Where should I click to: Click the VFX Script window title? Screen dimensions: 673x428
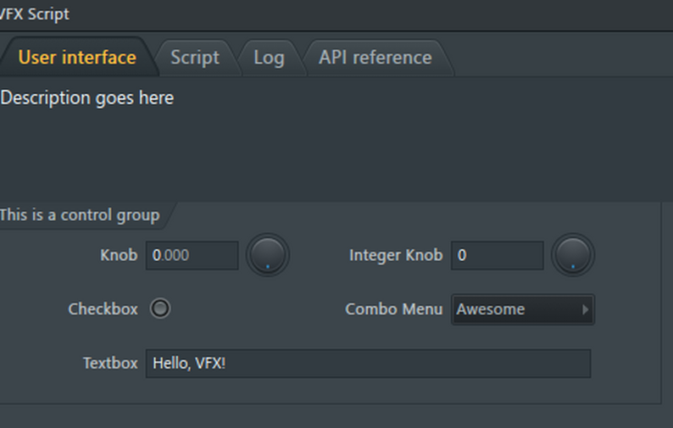coord(35,14)
